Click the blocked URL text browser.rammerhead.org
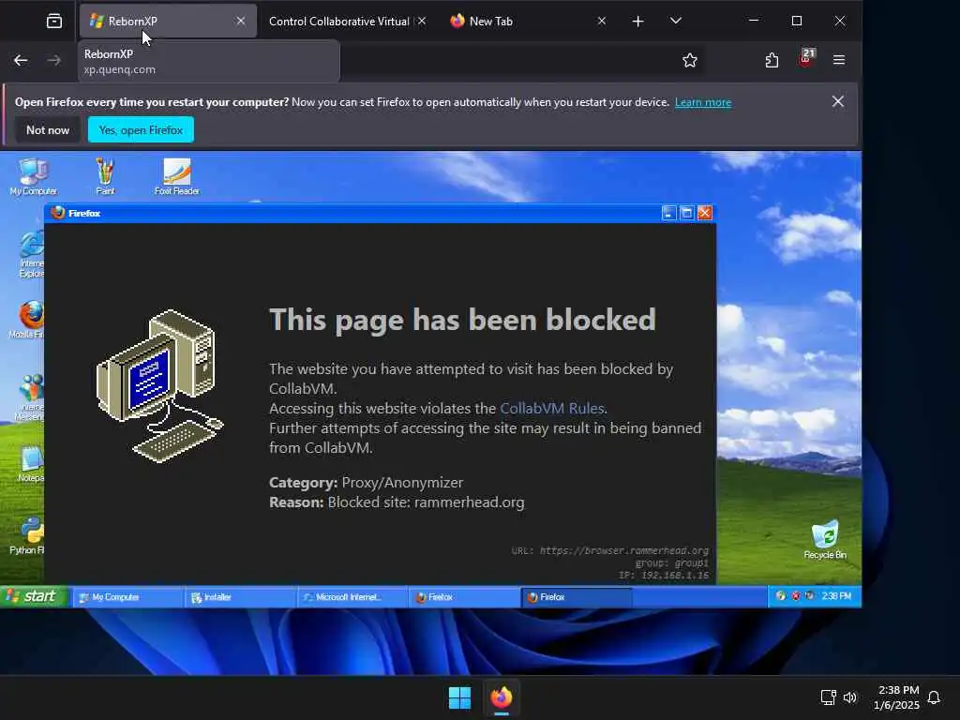960x720 pixels. [x=623, y=550]
